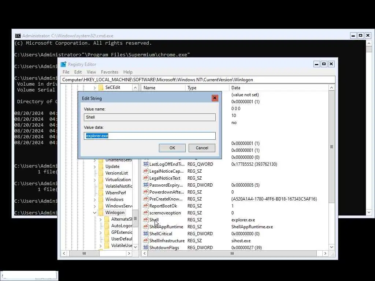Select the LastLogOffEndTi... QWORD value icon
375x281 pixels.
(146, 164)
